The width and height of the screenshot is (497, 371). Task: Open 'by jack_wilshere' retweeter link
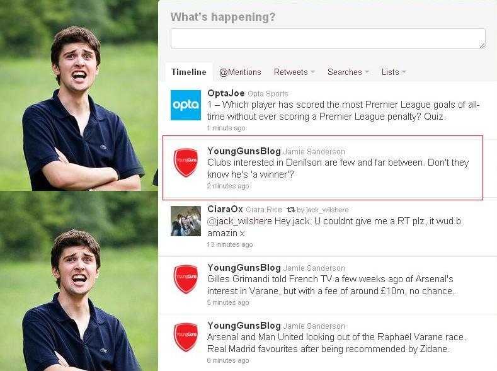323,210
